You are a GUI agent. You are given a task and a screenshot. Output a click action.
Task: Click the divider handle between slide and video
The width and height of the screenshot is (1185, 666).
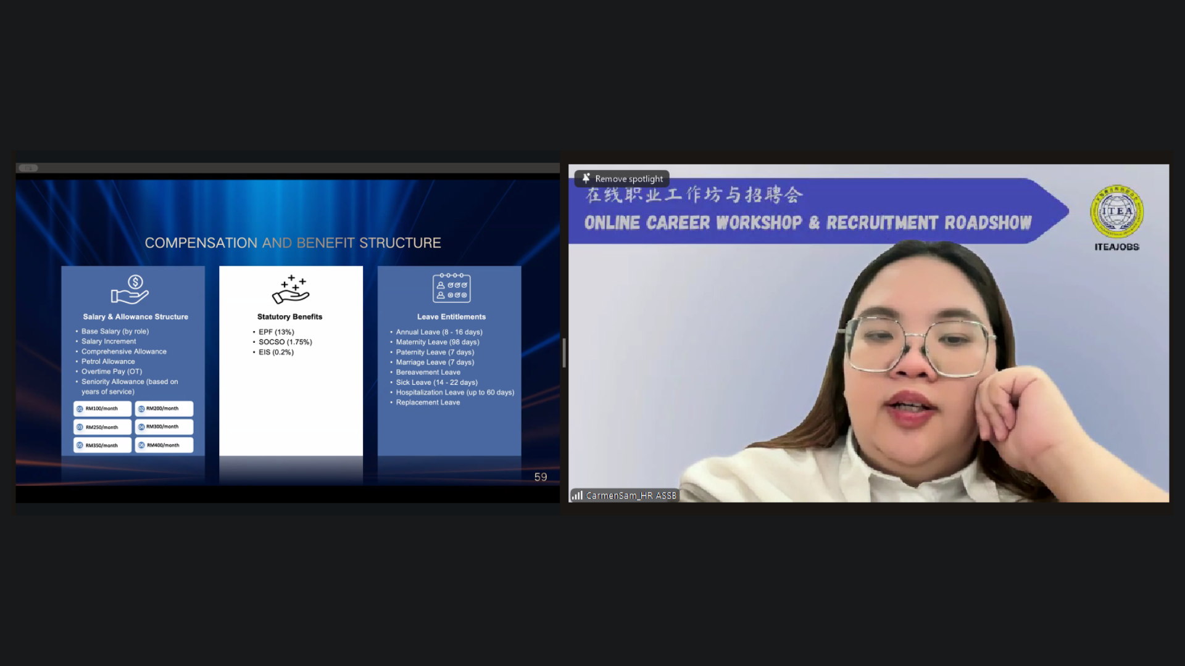click(x=564, y=353)
